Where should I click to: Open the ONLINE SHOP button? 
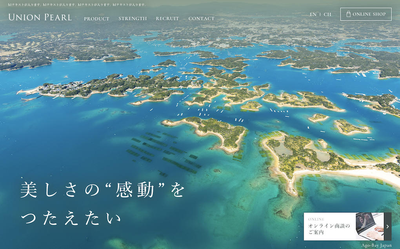pyautogui.click(x=366, y=14)
